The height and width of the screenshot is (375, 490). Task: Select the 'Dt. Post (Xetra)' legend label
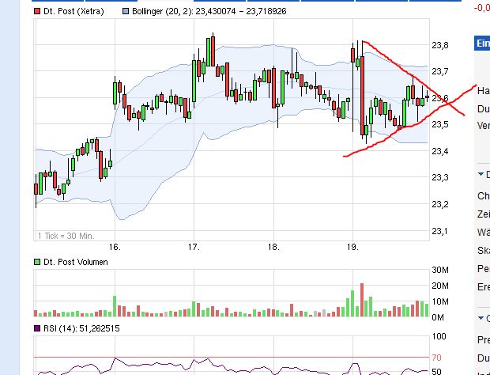click(x=73, y=12)
